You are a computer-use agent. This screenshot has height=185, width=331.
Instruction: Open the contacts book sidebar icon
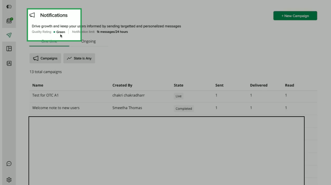(x=9, y=63)
